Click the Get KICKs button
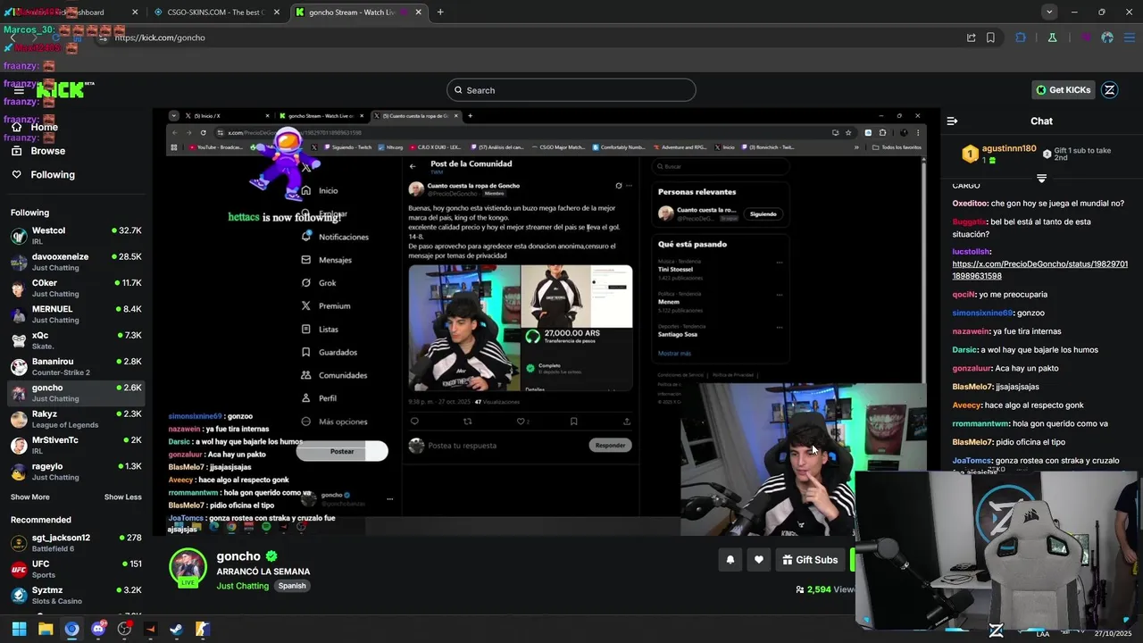The height and width of the screenshot is (643, 1143). 1063,90
